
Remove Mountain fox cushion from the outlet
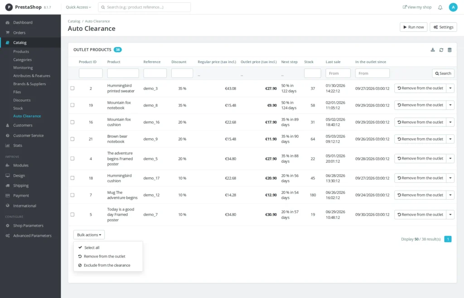coord(420,122)
